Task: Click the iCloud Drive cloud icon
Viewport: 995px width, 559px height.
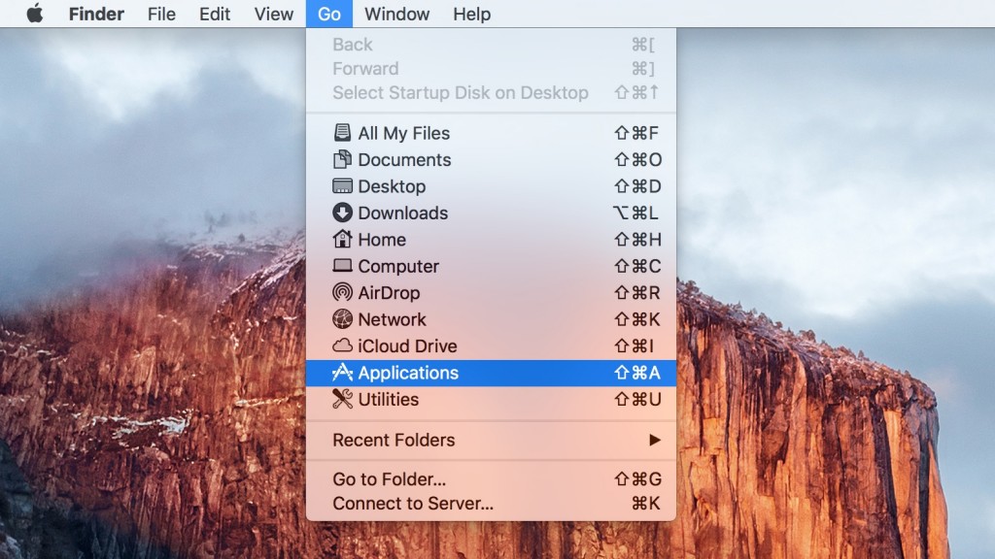Action: click(x=342, y=345)
